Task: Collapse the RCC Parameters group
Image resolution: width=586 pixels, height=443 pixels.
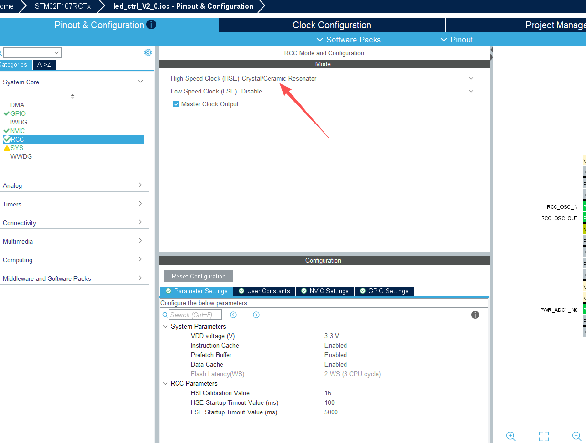Action: (166, 383)
